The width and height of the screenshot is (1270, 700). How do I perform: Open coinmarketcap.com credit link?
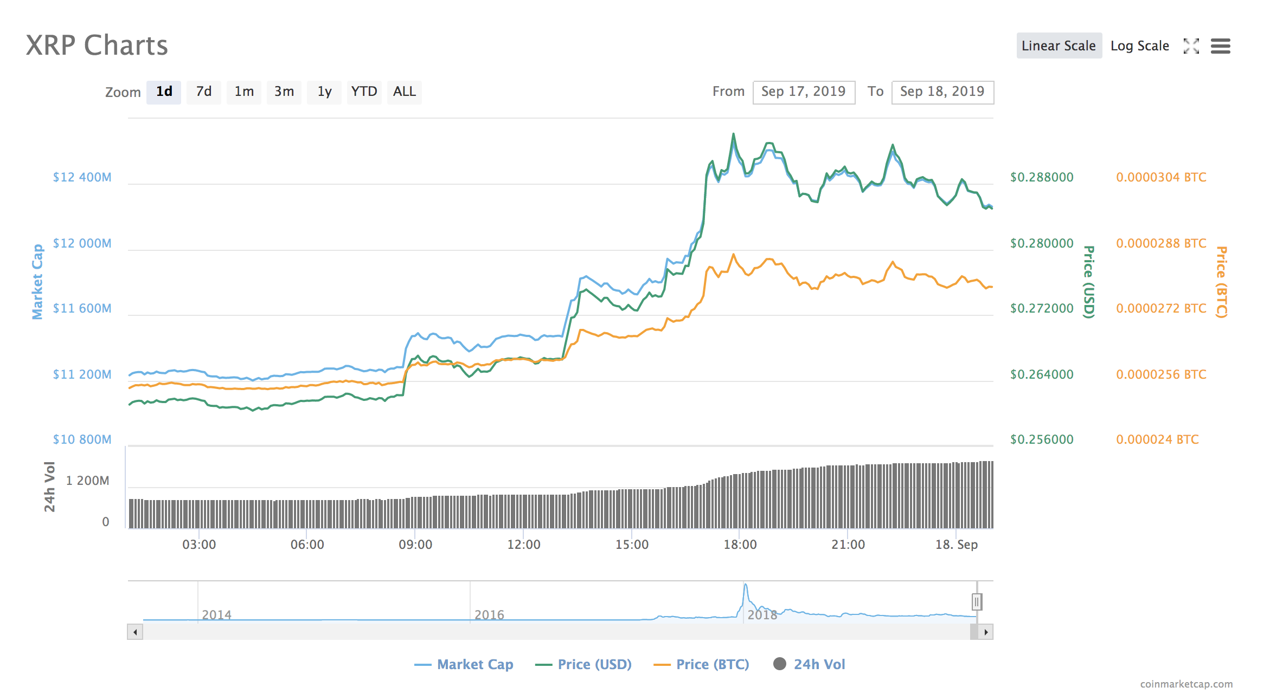point(1186,684)
